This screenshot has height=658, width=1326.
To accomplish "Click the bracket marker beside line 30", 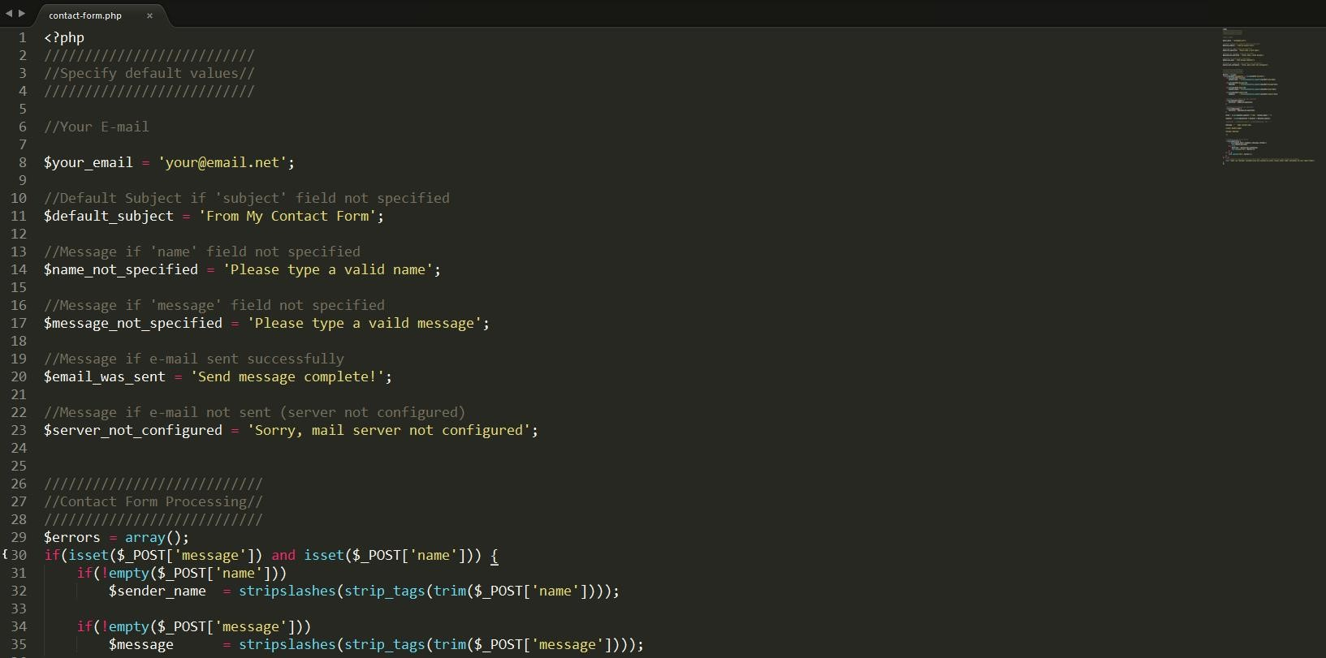I will pos(4,555).
